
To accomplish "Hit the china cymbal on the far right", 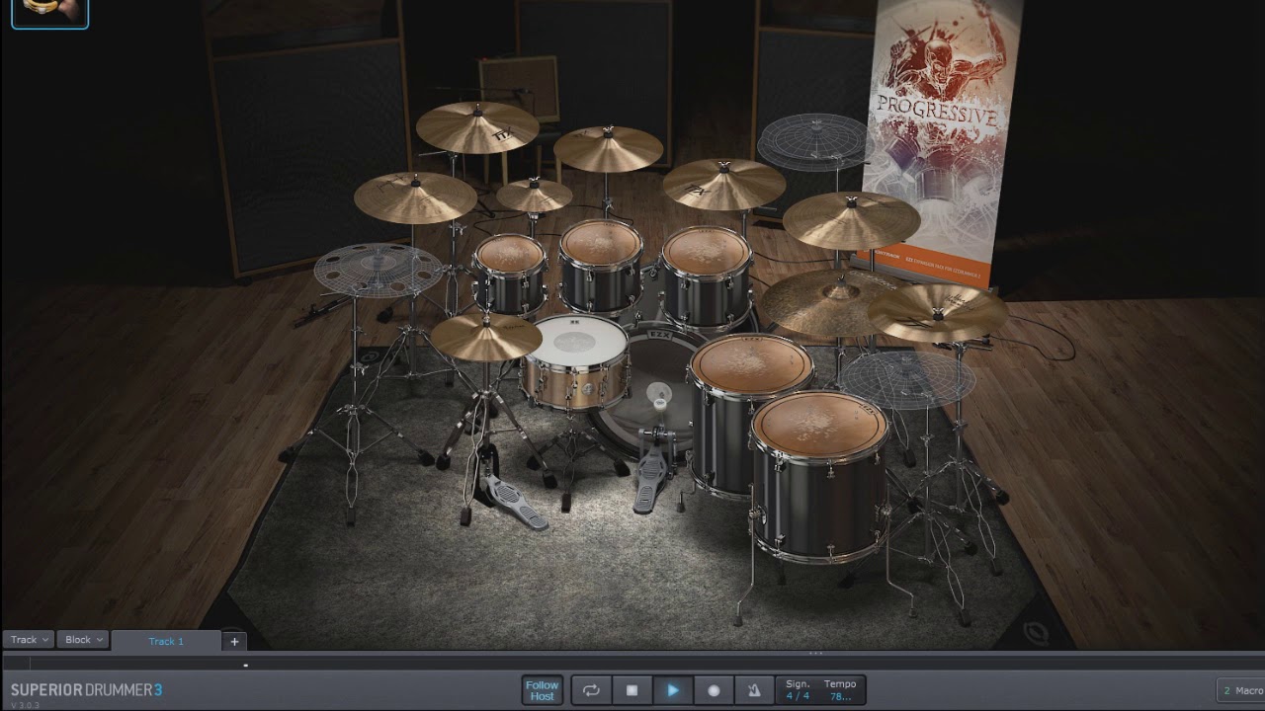I will pos(937,312).
